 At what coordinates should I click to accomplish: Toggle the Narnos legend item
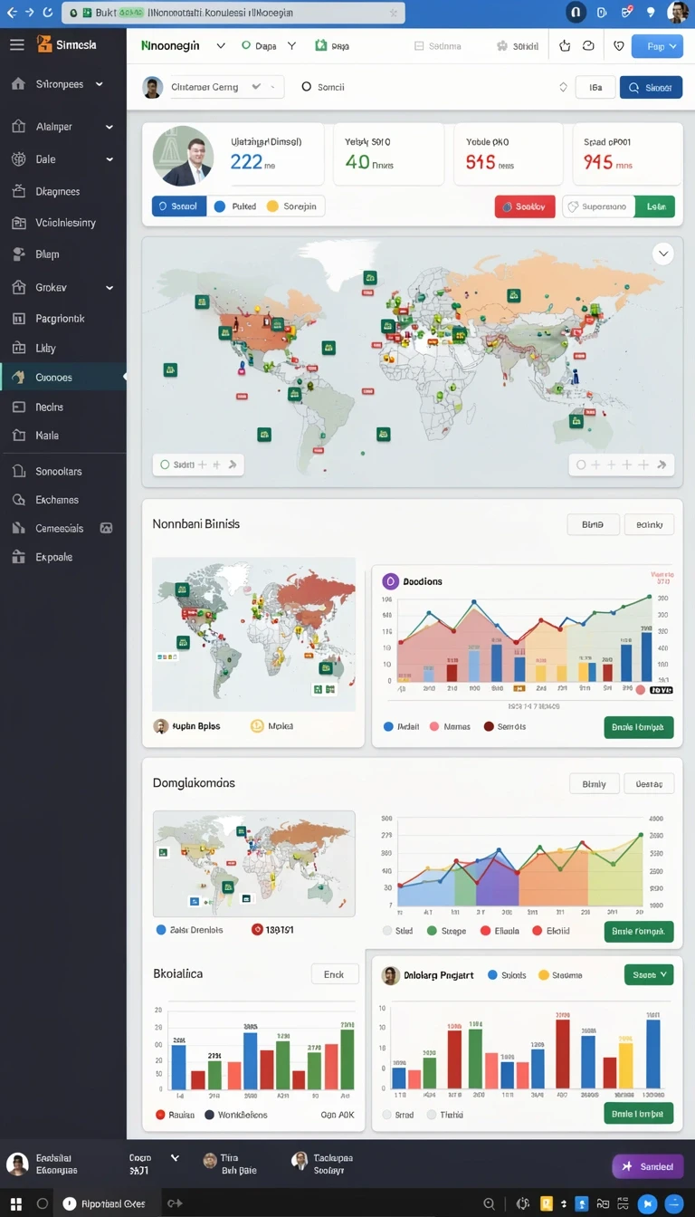coord(450,726)
